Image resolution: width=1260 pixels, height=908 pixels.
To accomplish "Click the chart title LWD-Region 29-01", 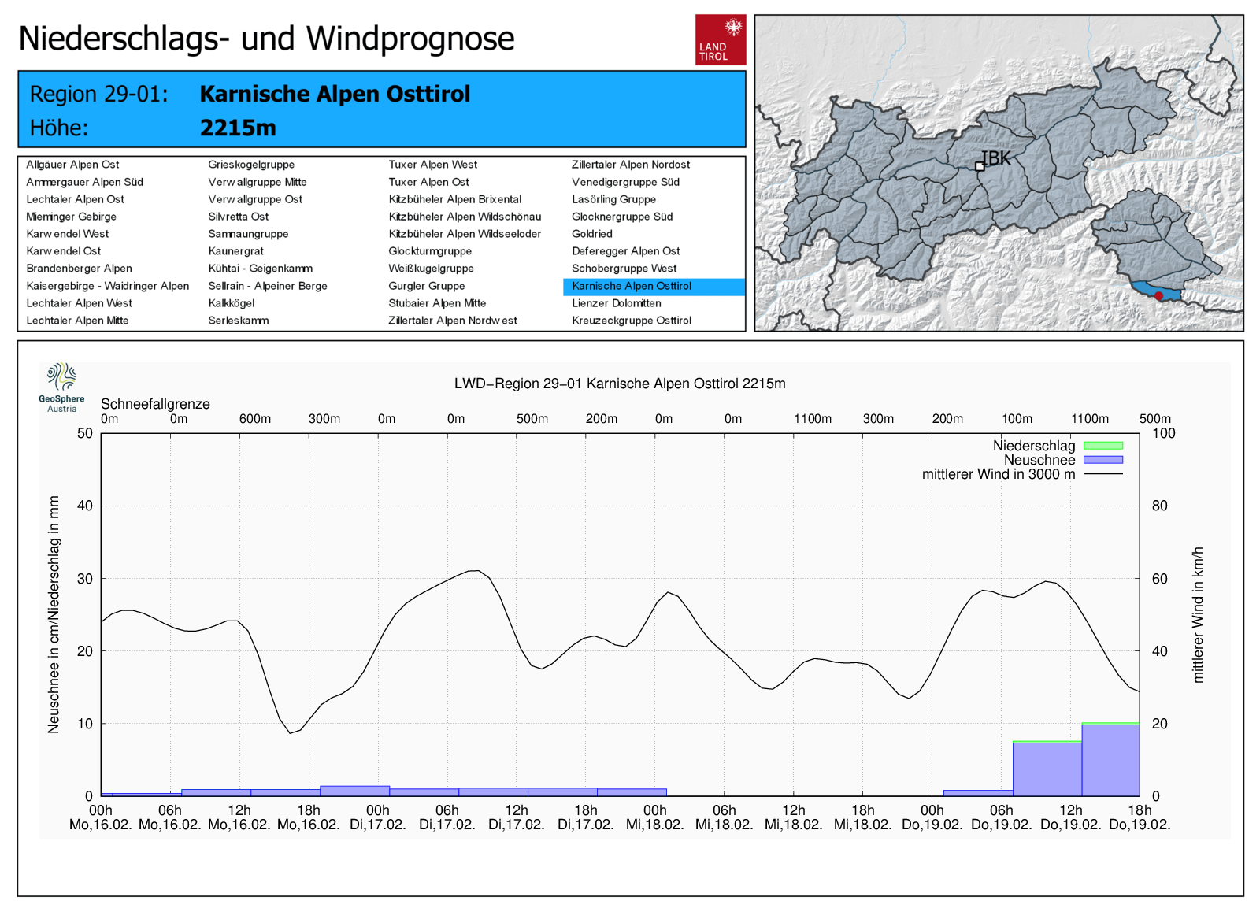I will click(620, 384).
